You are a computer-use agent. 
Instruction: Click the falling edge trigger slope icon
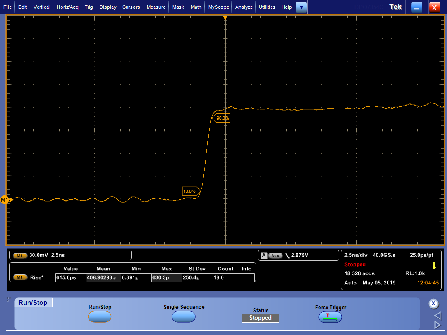tap(287, 256)
